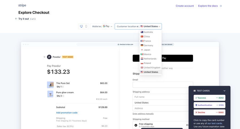Viewport: 240px width, 129px height.
Task: Click the Powdur merchant logo
Action: click(49, 57)
